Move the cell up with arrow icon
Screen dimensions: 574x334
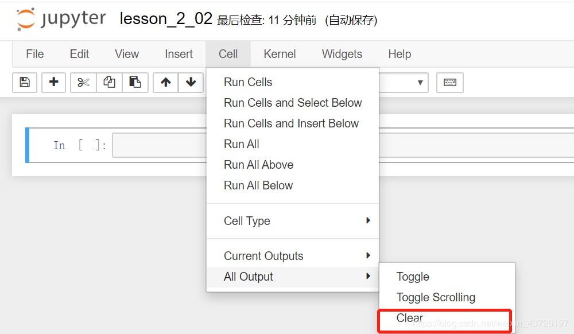click(165, 83)
